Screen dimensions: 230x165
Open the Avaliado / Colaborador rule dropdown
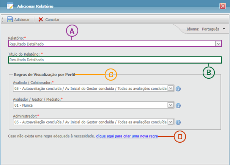(x=170, y=88)
